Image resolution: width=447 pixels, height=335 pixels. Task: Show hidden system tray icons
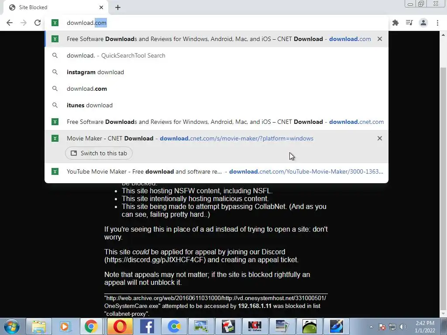[371, 327]
